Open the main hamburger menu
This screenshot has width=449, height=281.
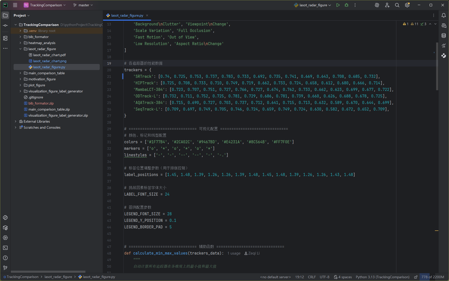pos(15,5)
